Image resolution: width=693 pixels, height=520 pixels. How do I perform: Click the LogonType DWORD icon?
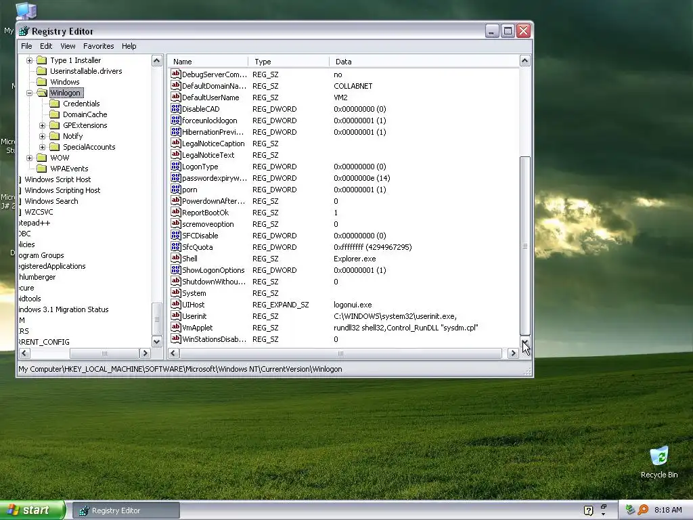click(x=175, y=167)
